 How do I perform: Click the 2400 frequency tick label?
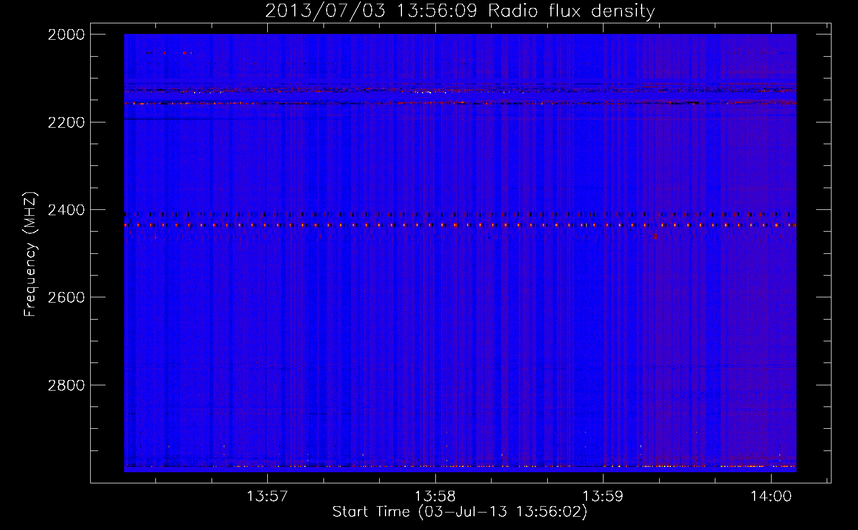tap(66, 210)
